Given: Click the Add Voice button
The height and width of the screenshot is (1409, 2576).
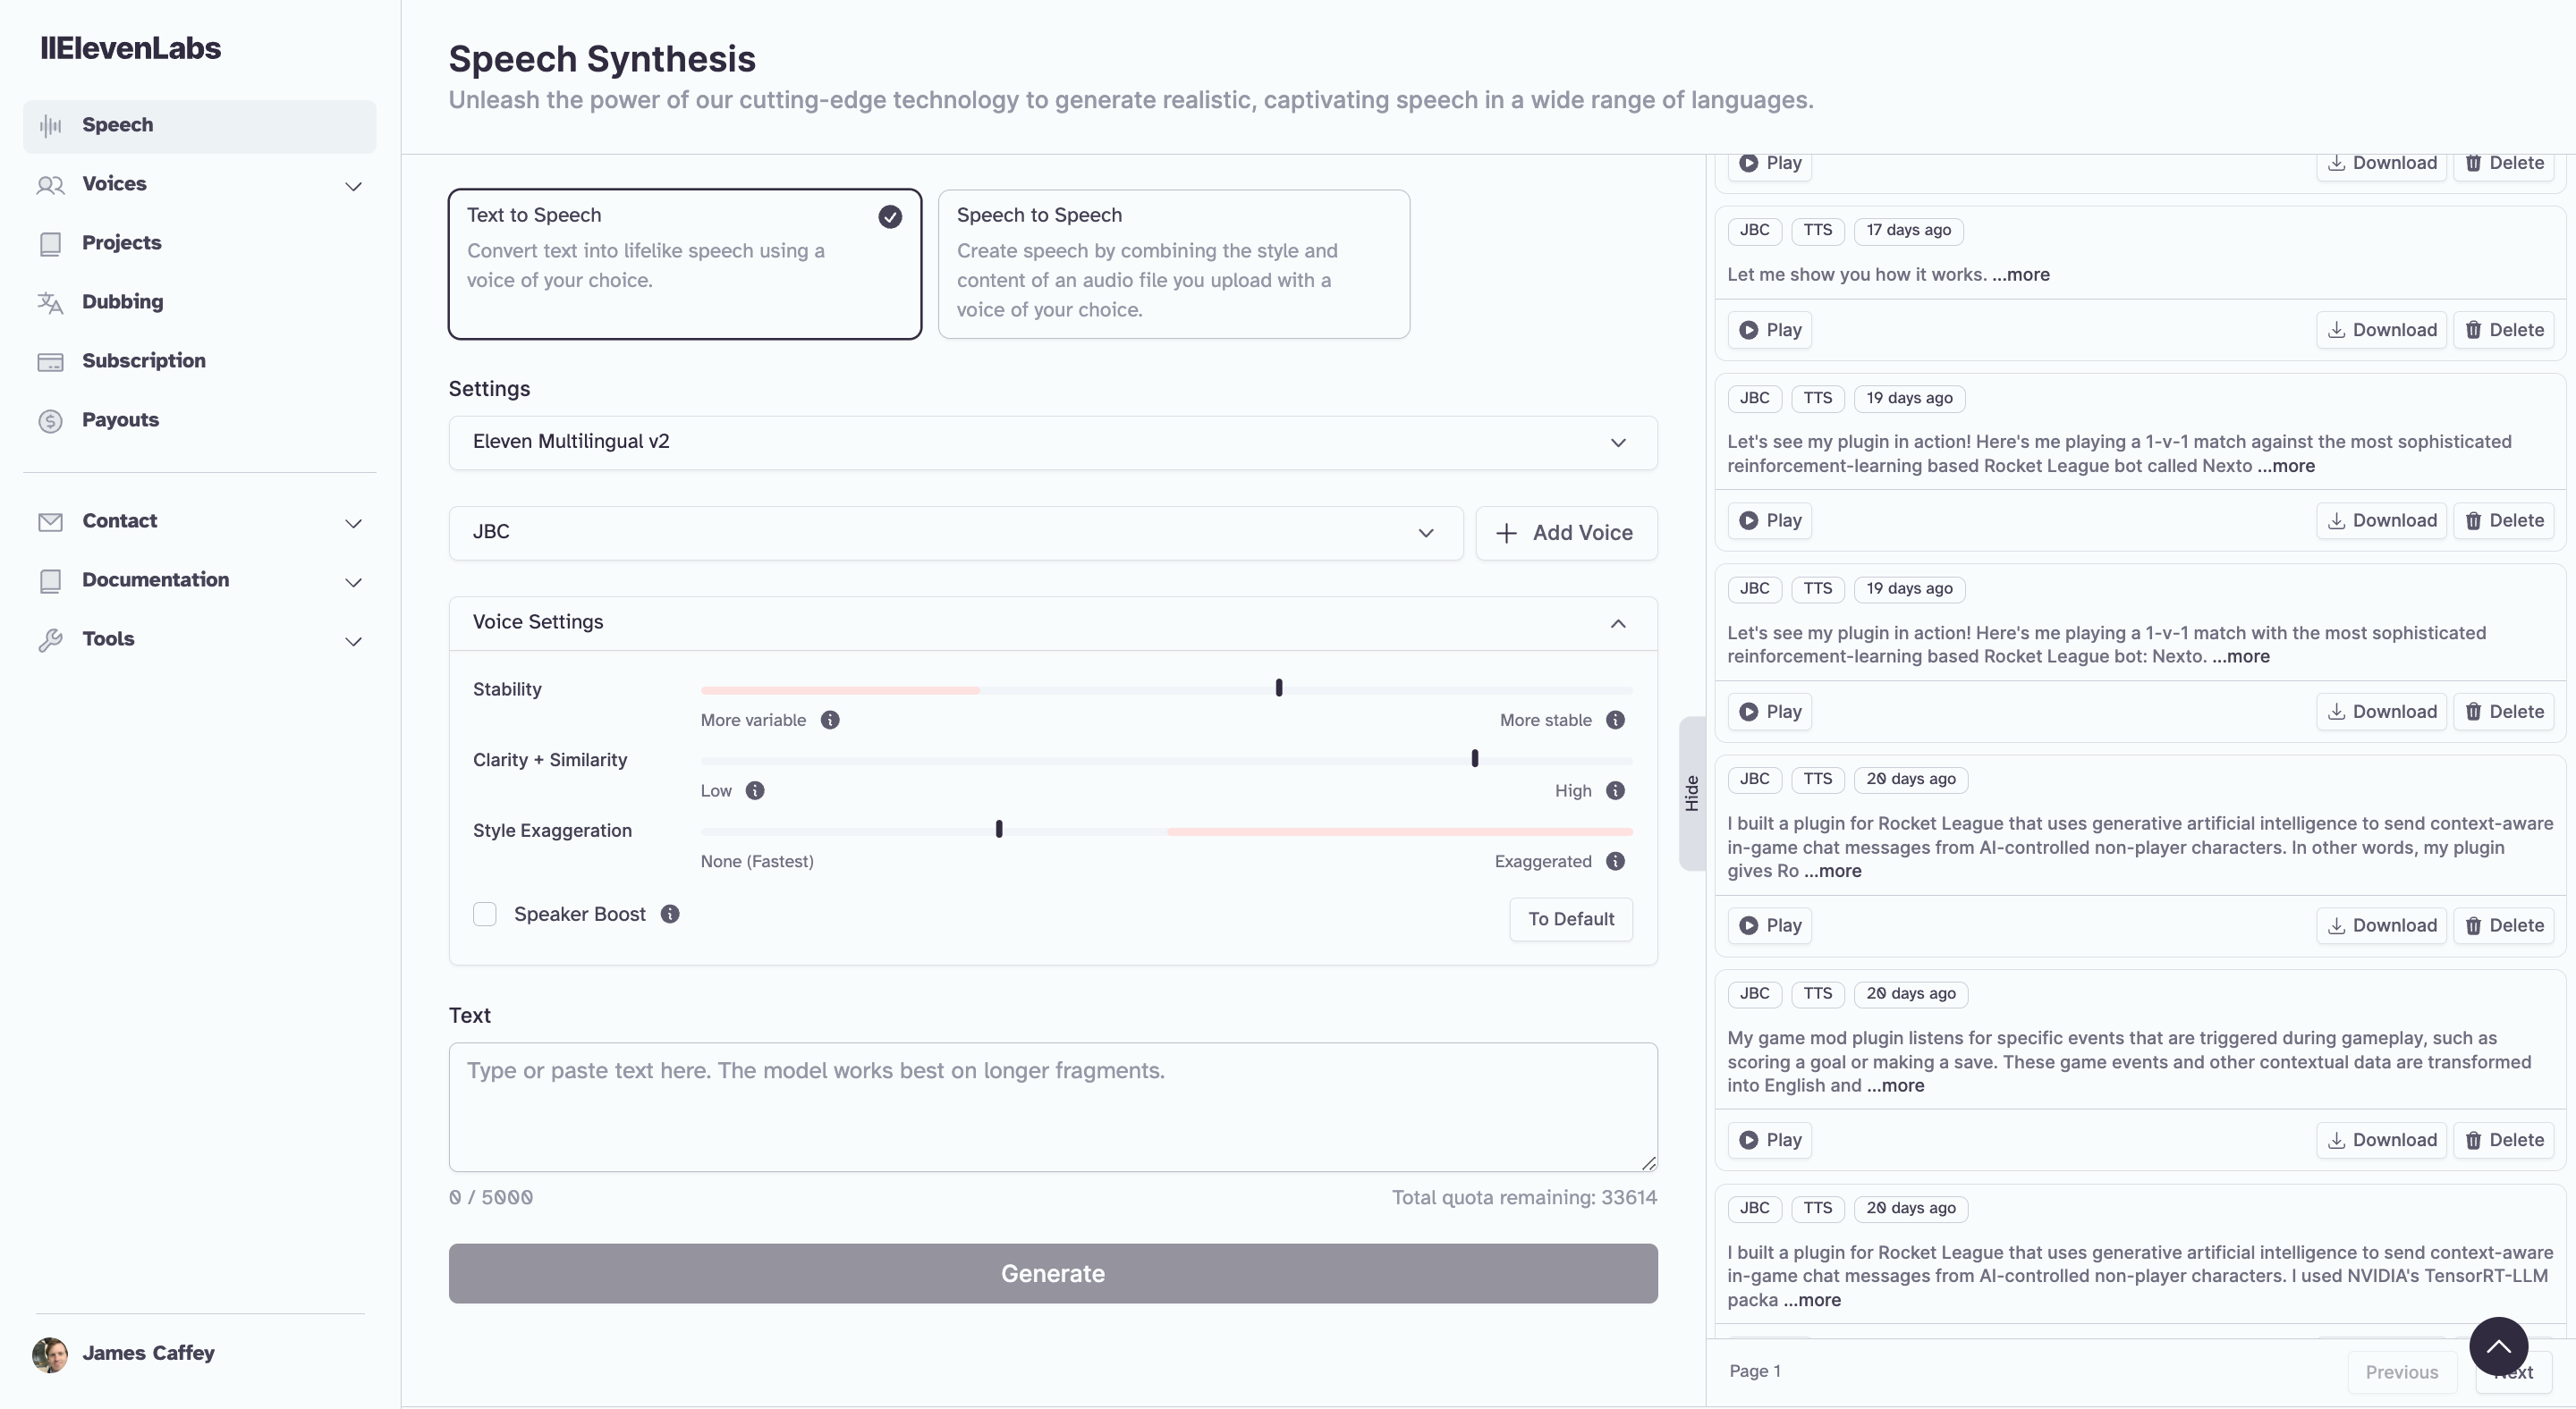Looking at the screenshot, I should pos(1564,533).
